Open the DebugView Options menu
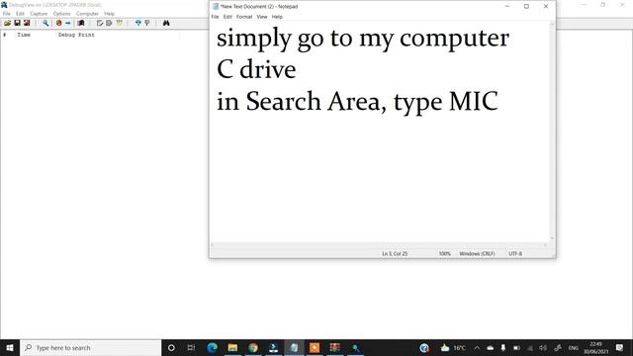The height and width of the screenshot is (356, 633). click(61, 14)
